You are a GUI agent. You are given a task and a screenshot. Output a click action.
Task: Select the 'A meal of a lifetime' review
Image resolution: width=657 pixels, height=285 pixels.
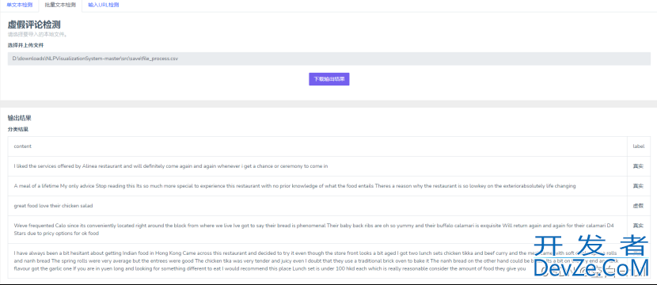294,186
